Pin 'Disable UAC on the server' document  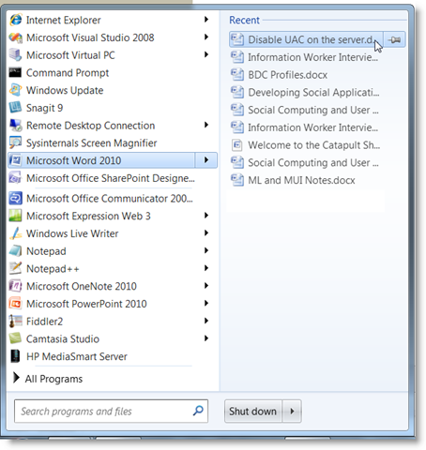[394, 39]
